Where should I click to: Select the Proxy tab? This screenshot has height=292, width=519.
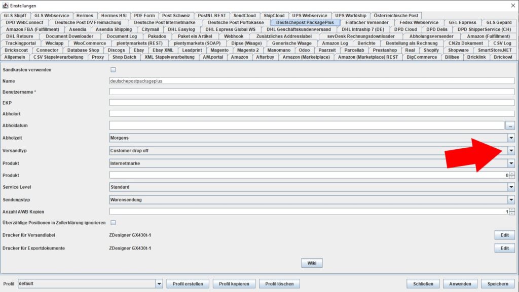98,57
